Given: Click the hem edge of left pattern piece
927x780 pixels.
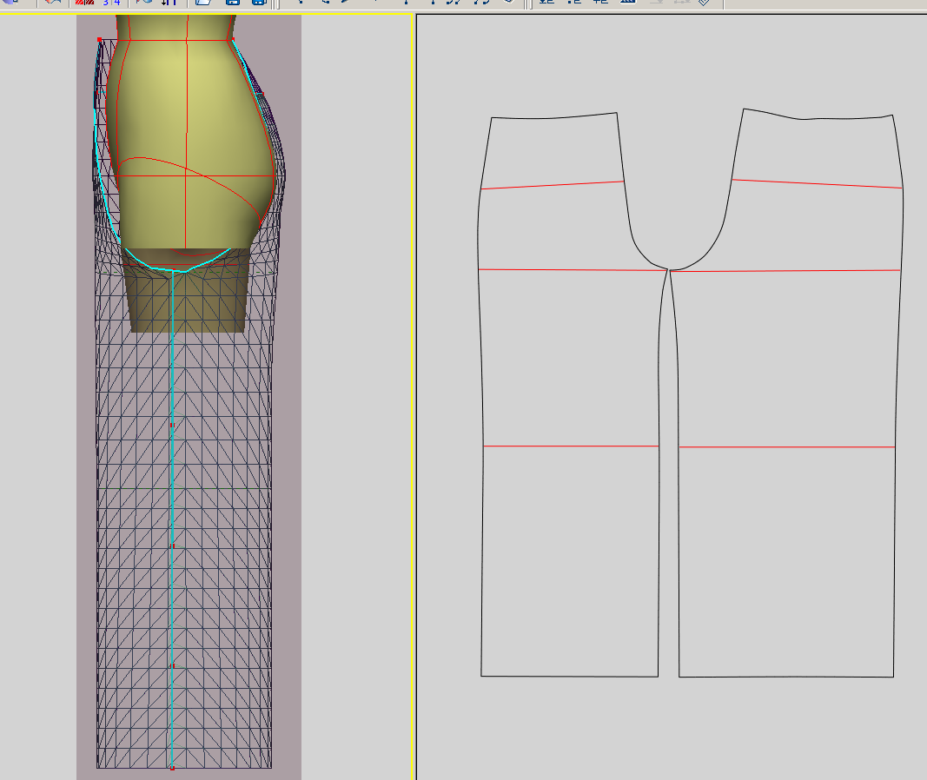Looking at the screenshot, I should pyautogui.click(x=569, y=676).
